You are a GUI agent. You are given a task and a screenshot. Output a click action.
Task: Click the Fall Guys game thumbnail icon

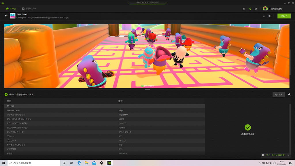click(13, 16)
